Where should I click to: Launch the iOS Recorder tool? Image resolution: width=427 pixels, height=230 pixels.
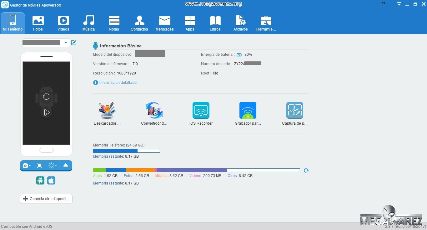tap(201, 114)
